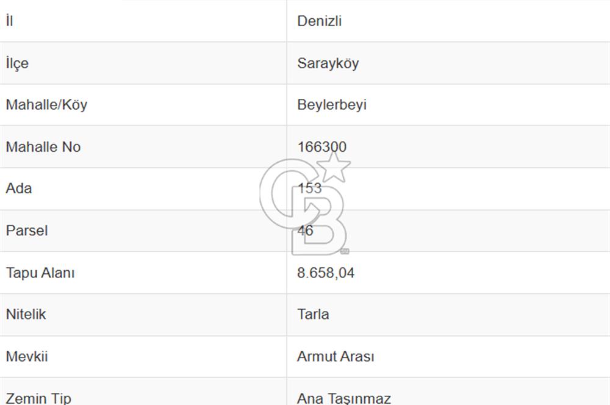The height and width of the screenshot is (405, 610).
Task: Click the Ada row label
Action: 19,188
